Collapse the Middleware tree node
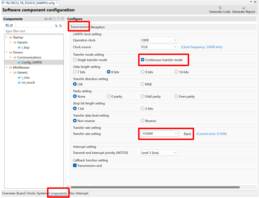The width and height of the screenshot is (259, 198). coord(6,67)
